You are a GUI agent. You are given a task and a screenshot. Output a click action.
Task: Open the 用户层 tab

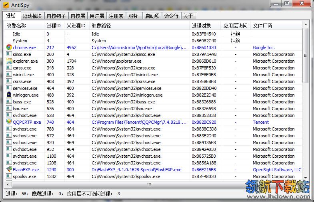(97, 16)
